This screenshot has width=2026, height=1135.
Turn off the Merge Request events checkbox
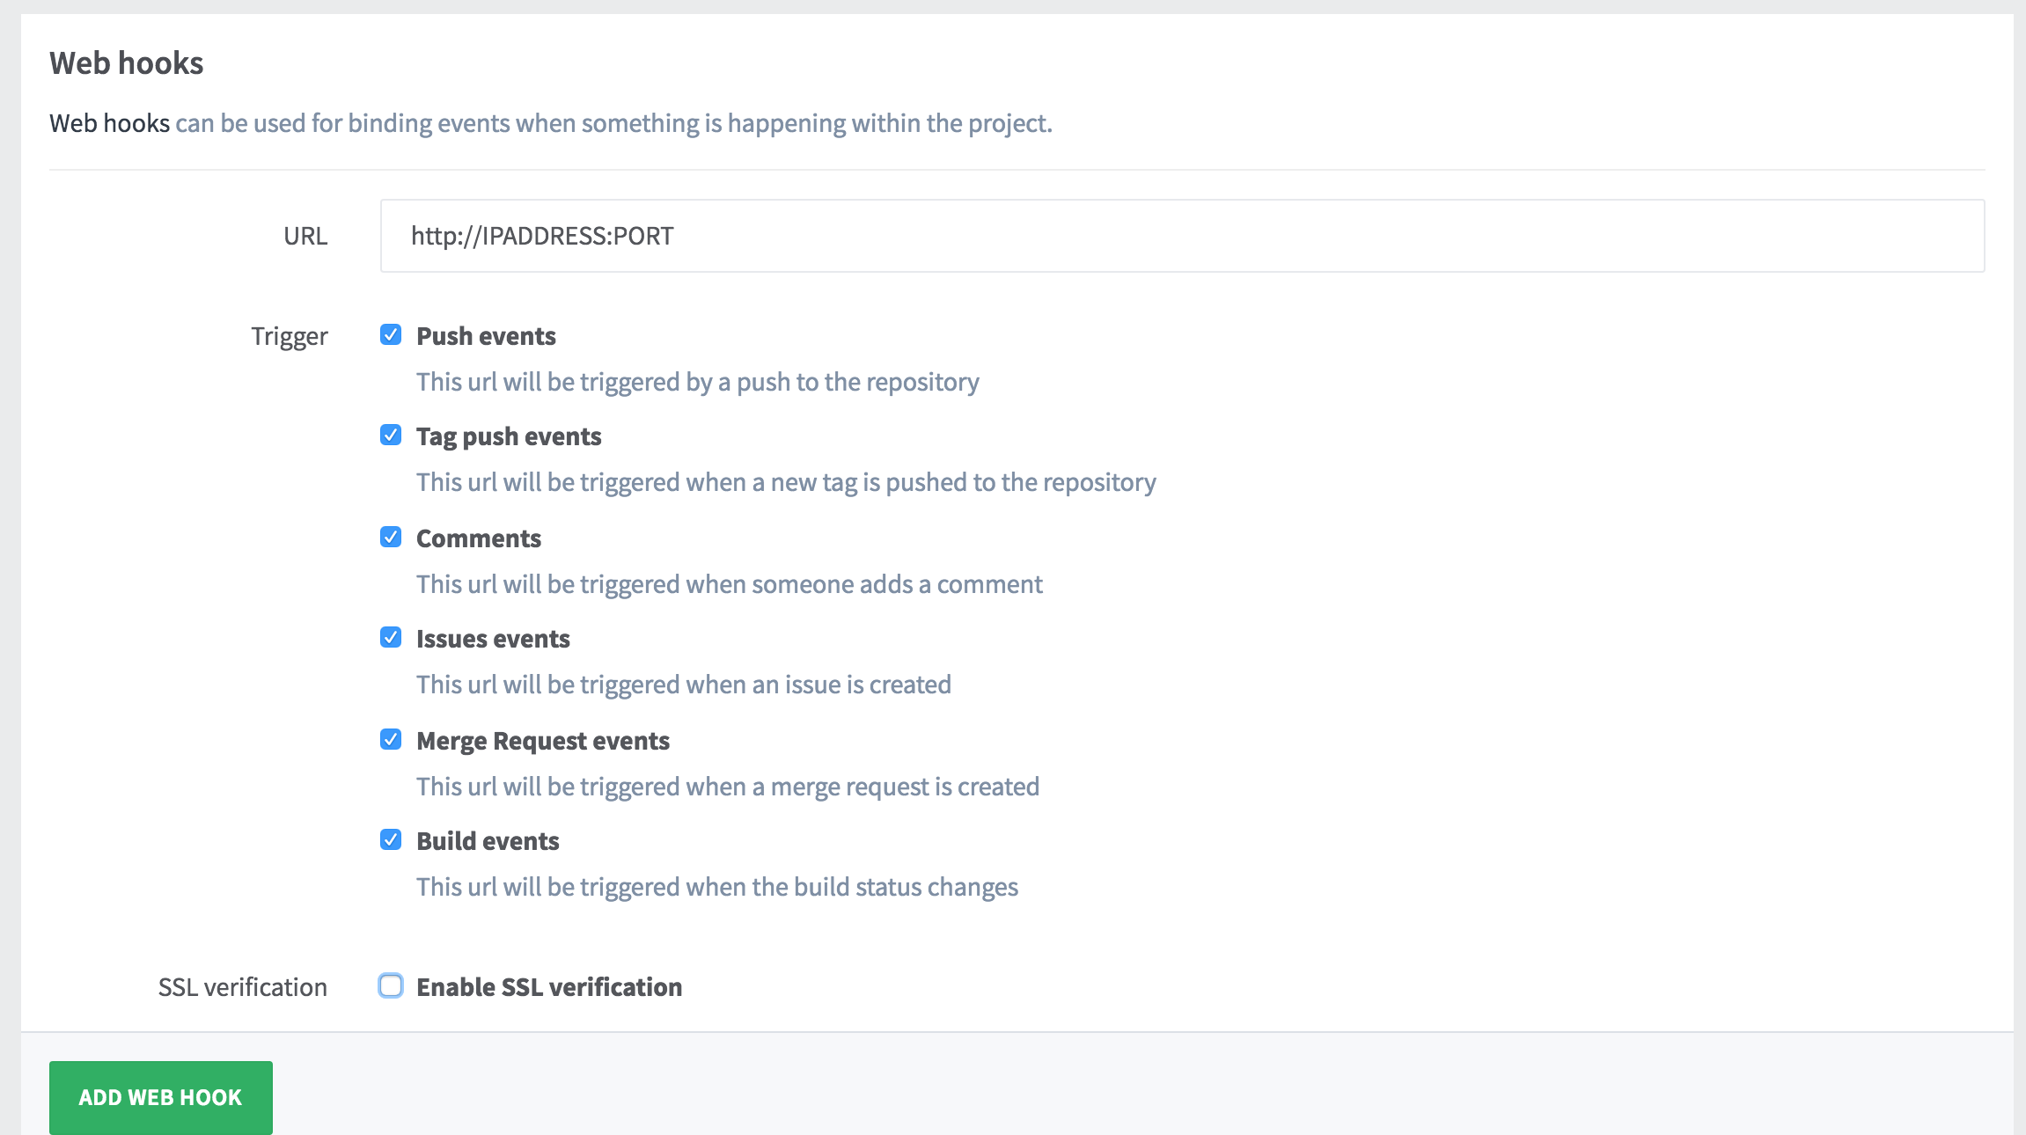(391, 740)
